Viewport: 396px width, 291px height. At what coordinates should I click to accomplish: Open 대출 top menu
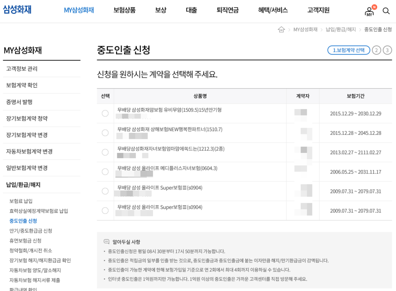[x=191, y=10]
